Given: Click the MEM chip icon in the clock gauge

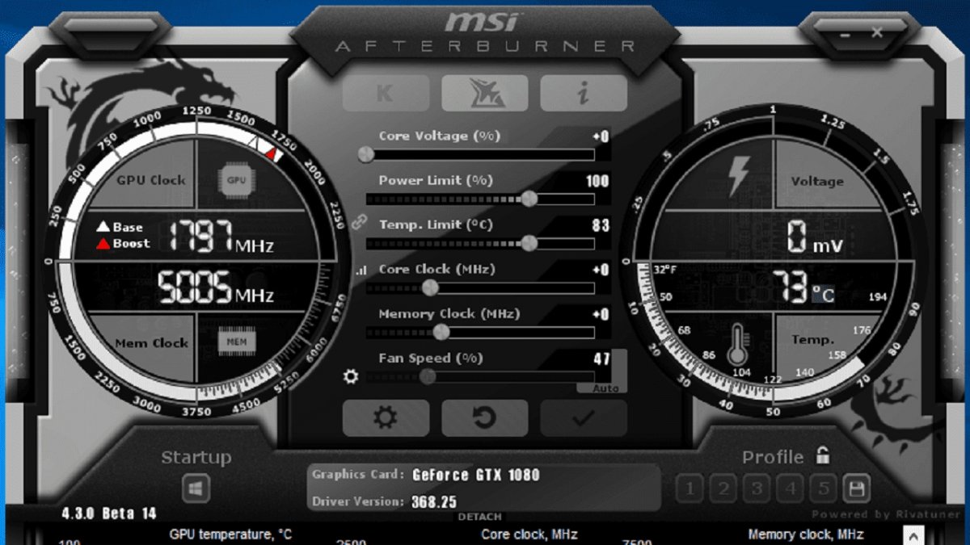Looking at the screenshot, I should pos(236,342).
